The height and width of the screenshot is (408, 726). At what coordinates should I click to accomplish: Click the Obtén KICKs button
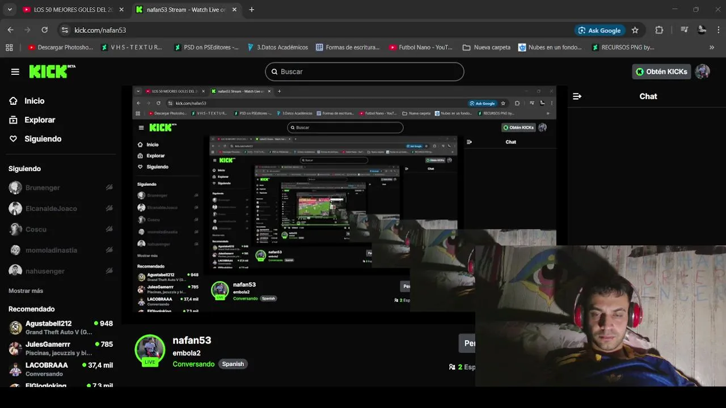[x=661, y=71]
